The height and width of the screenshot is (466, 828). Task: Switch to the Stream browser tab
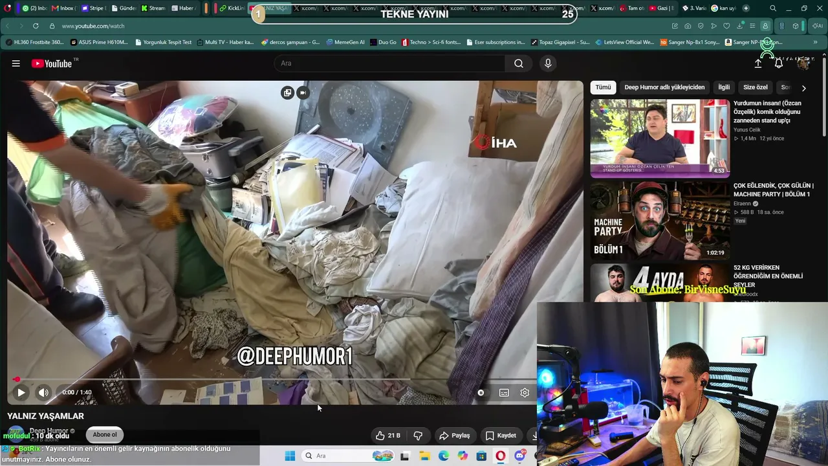coord(153,8)
